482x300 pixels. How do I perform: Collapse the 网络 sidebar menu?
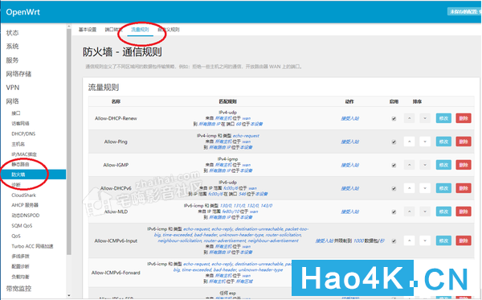(12, 101)
